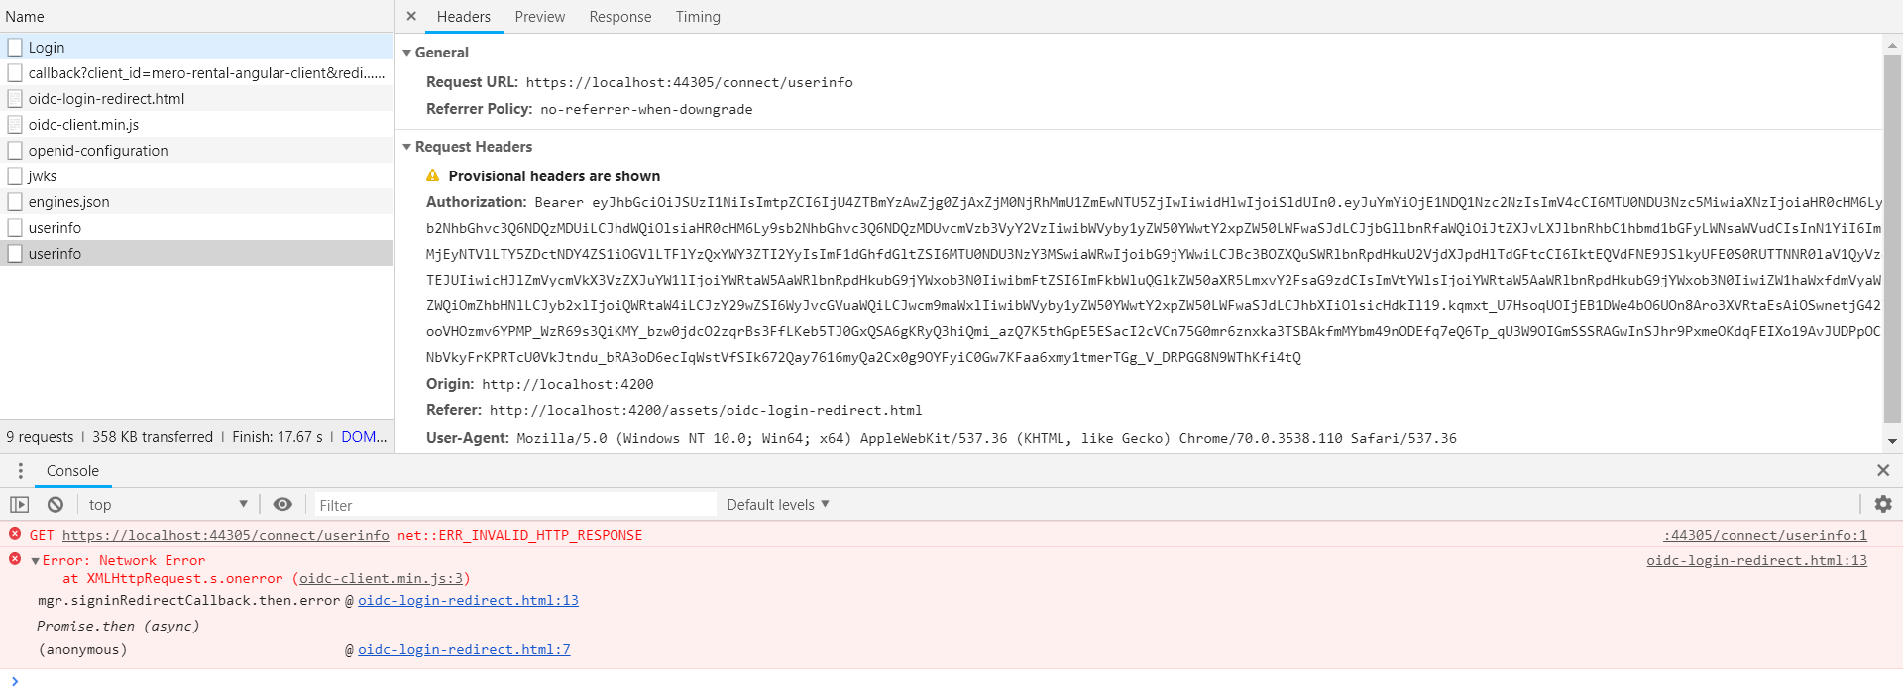The width and height of the screenshot is (1903, 689).
Task: Open the console drawer three-dot menu
Action: [x=20, y=471]
